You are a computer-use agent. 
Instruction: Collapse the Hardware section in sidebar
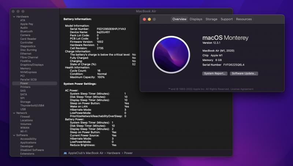(14, 16)
